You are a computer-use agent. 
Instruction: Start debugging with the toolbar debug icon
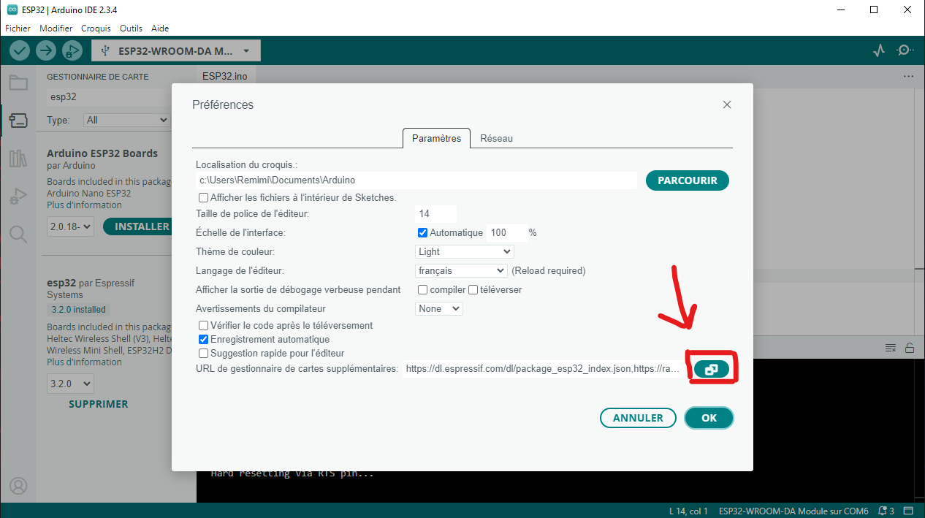(72, 50)
